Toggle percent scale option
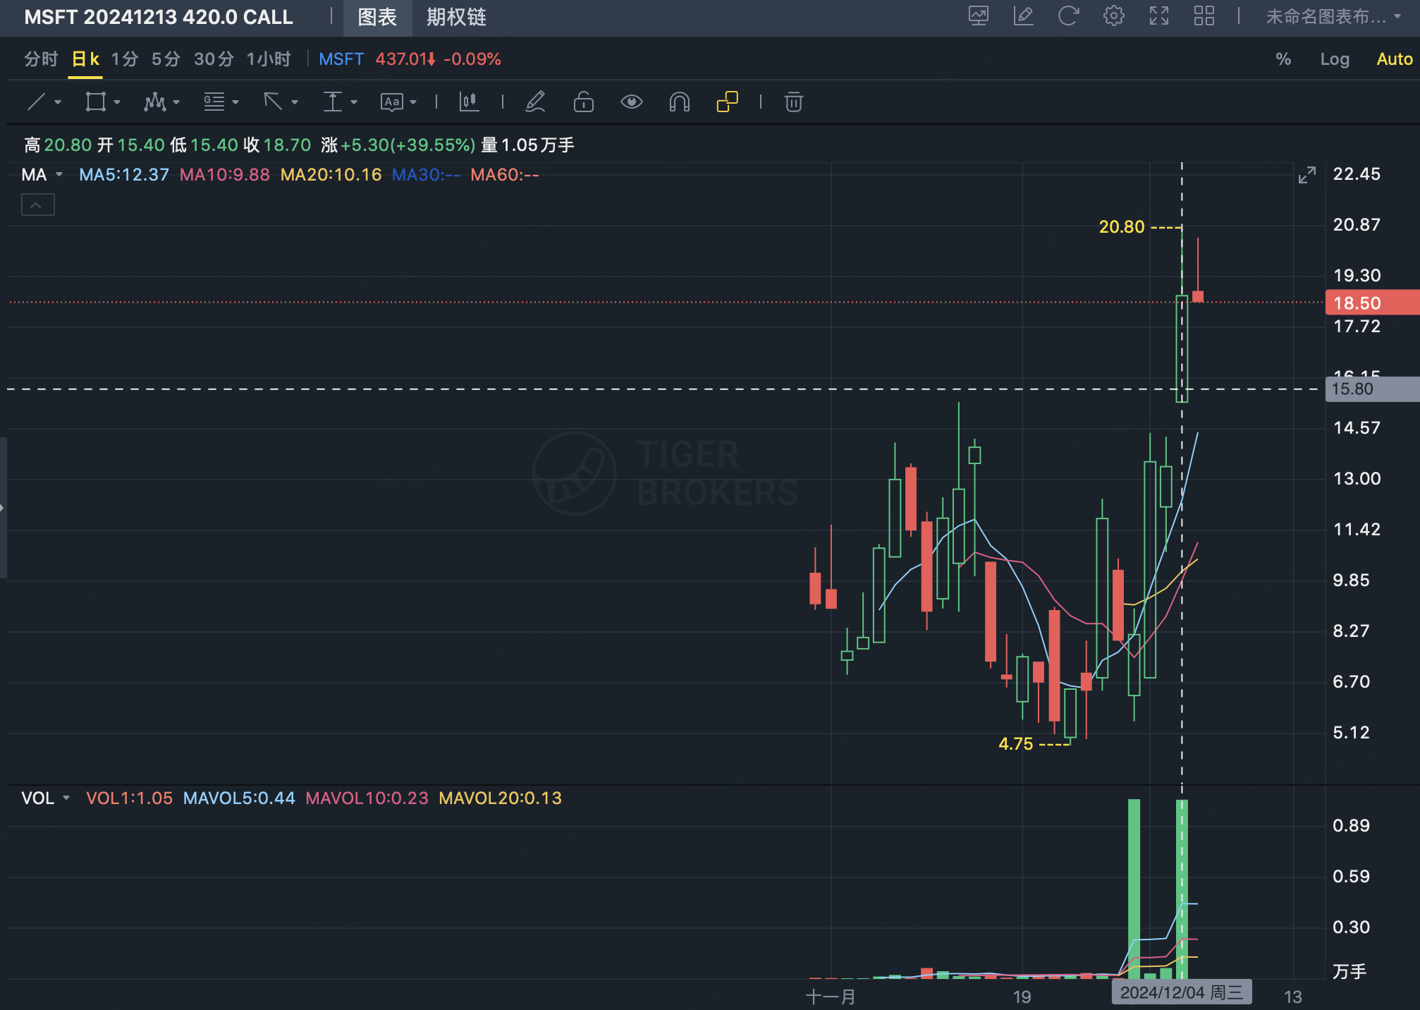This screenshot has height=1010, width=1420. coord(1283,59)
